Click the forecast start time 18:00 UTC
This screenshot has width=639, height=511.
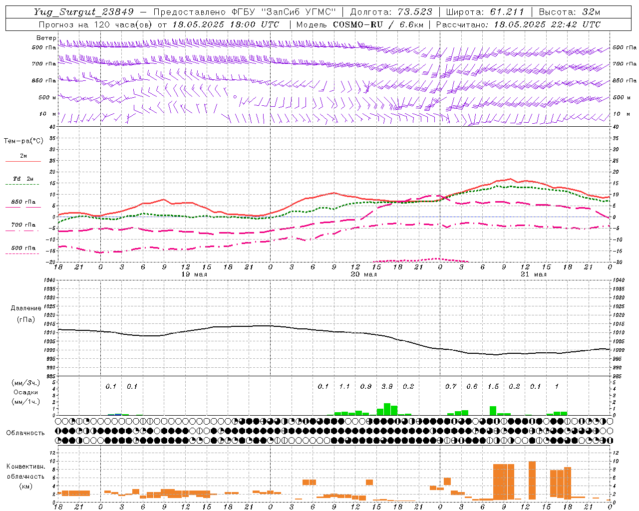pos(255,24)
